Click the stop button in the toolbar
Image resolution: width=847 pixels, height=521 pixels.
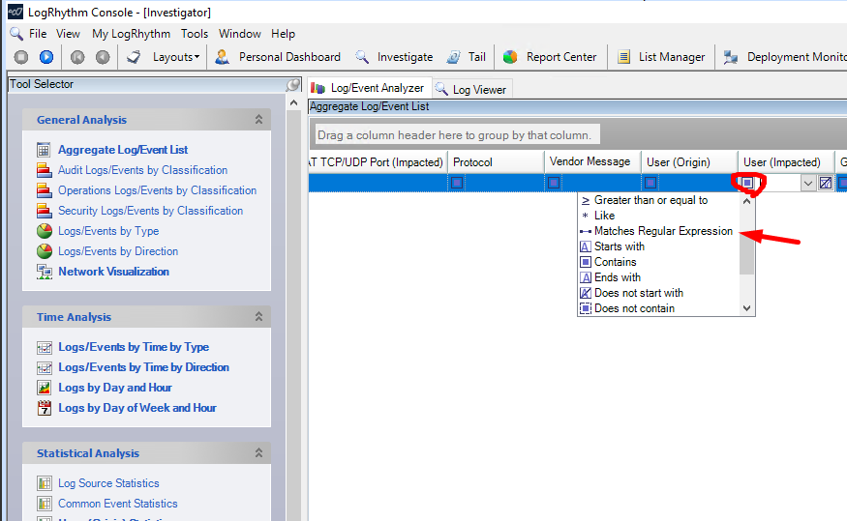(x=21, y=57)
